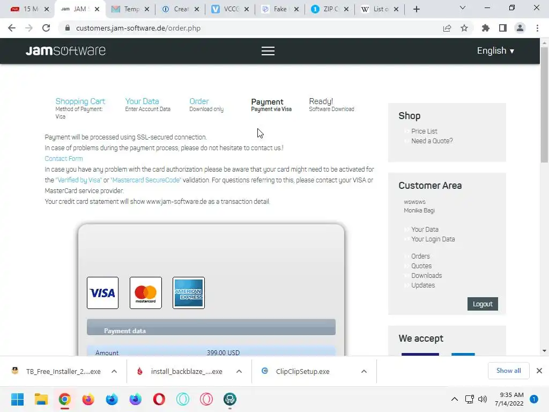
Task: Show hidden system tray icons
Action: 455,399
